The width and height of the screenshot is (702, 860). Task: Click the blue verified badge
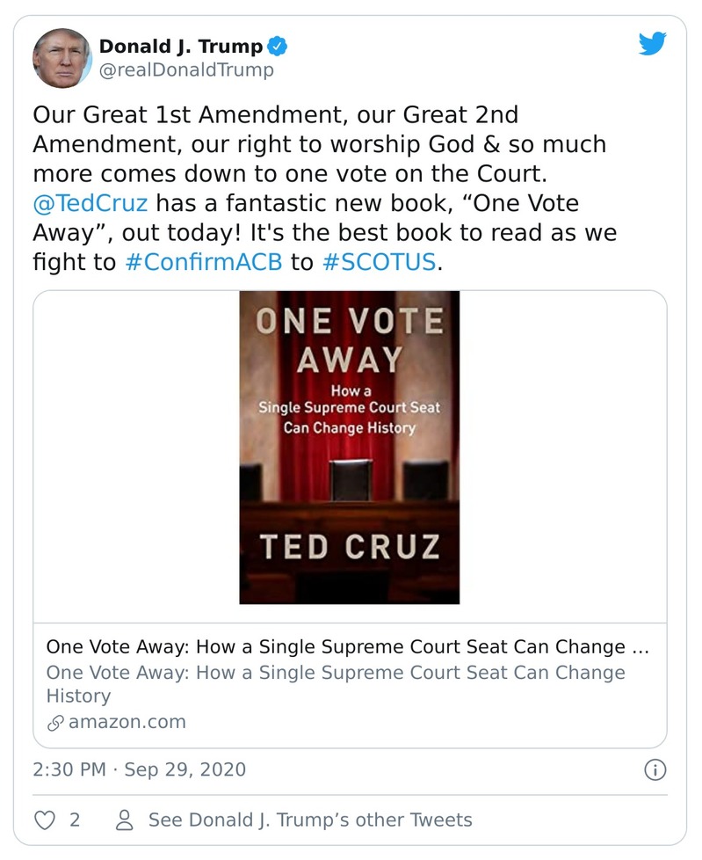(x=277, y=47)
